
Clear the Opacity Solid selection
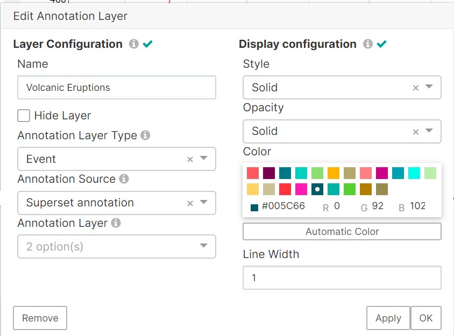pos(415,131)
